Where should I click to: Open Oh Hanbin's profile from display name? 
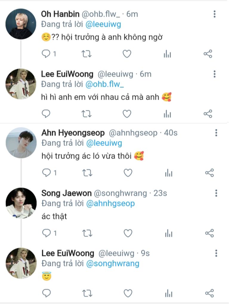click(60, 14)
